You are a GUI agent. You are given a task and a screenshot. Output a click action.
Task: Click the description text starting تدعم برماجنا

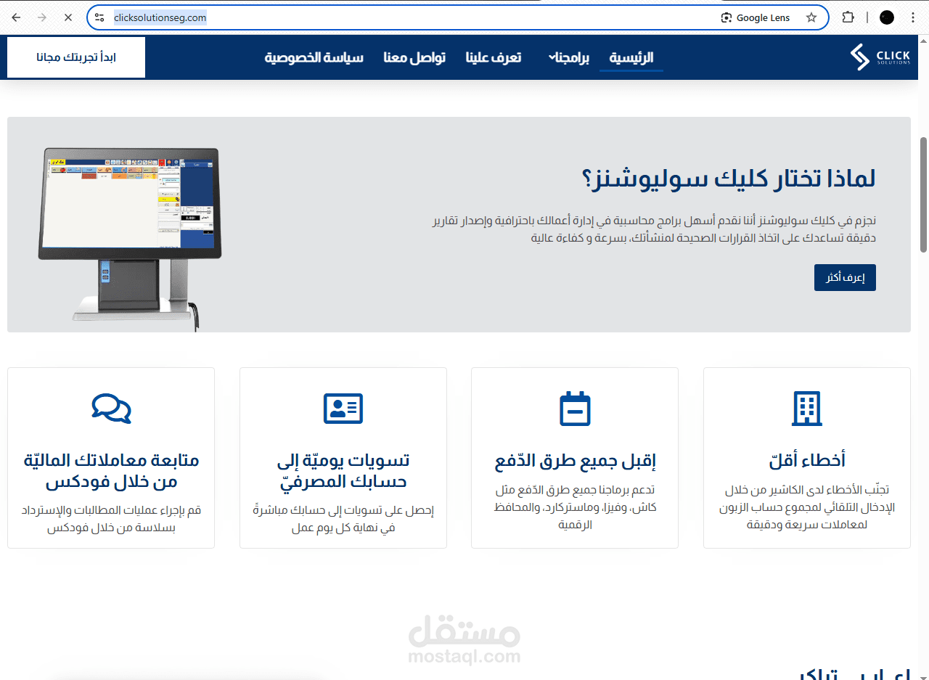pos(575,507)
